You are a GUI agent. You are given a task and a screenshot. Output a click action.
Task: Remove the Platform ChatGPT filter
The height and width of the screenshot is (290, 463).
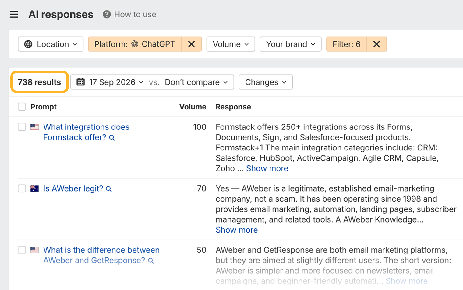coord(192,44)
